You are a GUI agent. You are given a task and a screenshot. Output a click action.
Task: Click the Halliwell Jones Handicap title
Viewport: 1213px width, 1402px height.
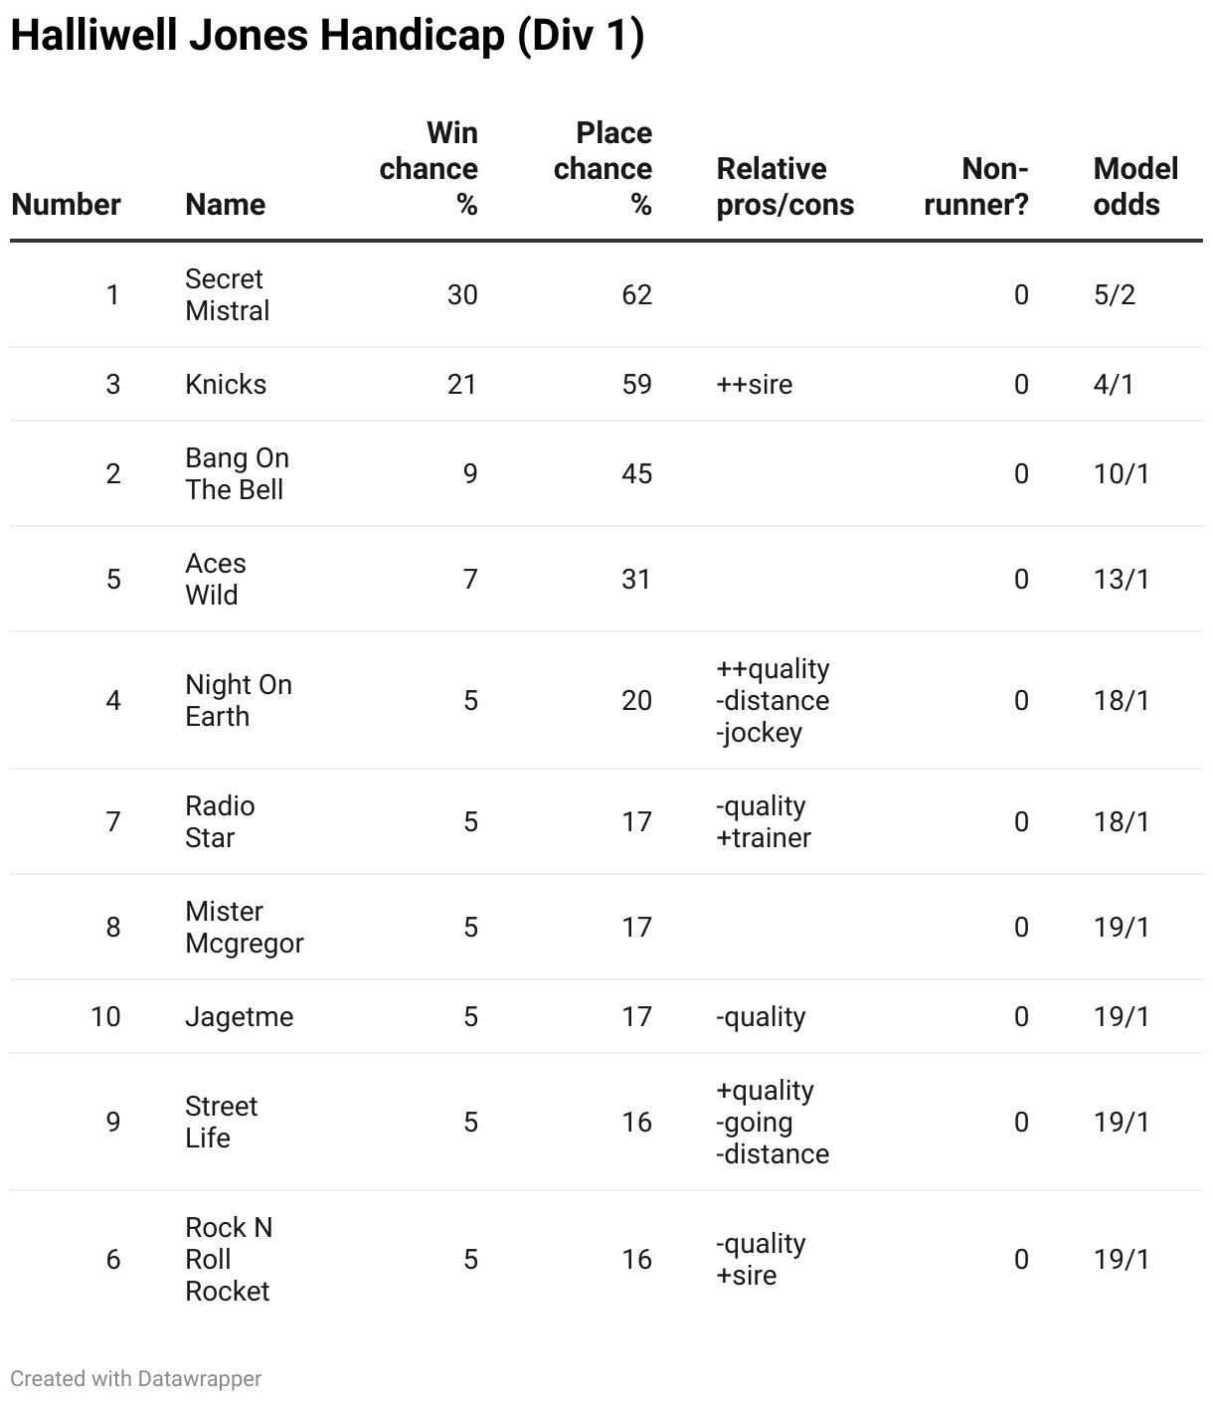pos(327,36)
